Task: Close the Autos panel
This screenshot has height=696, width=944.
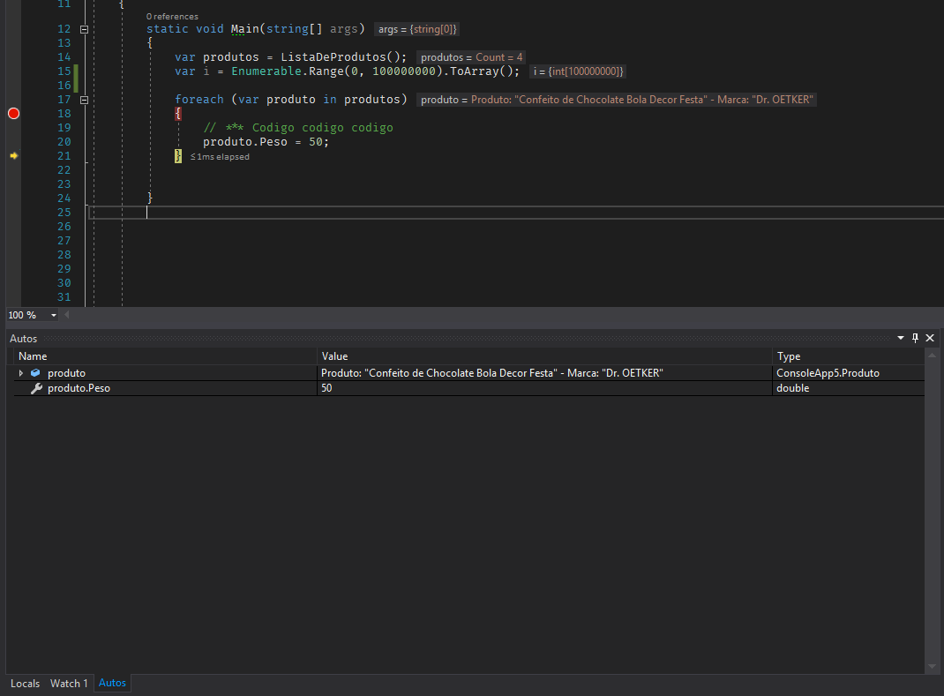Action: click(x=930, y=339)
